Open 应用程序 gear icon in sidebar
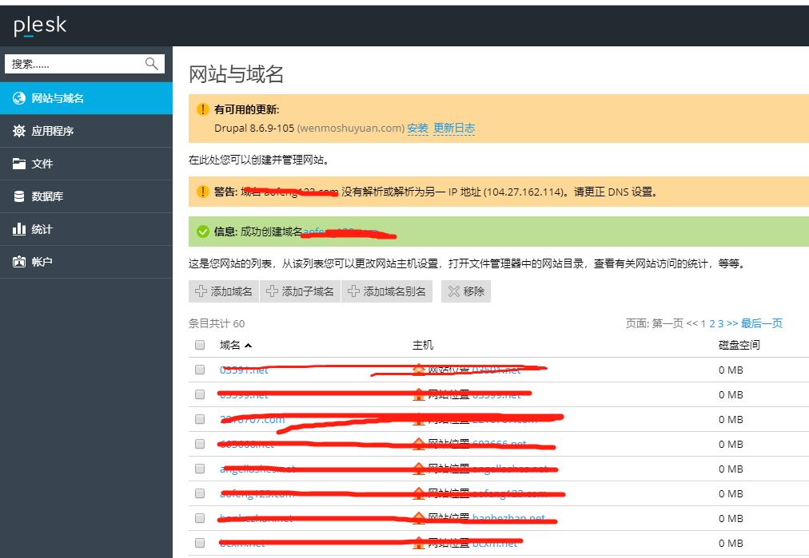809x558 pixels. pyautogui.click(x=19, y=131)
